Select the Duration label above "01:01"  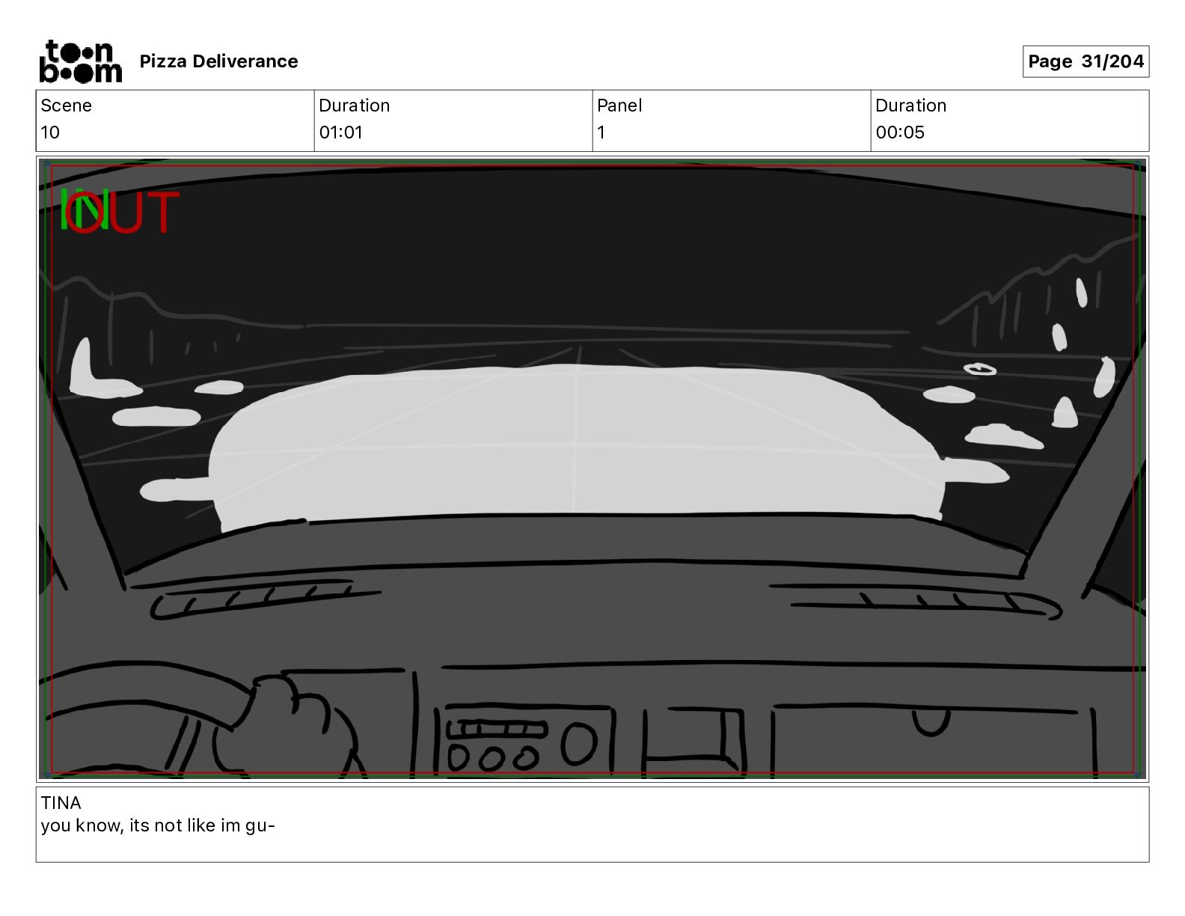354,106
